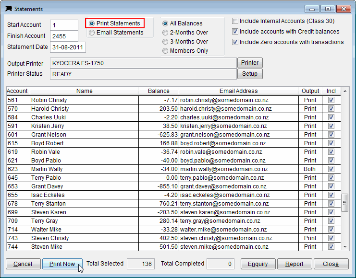Click the Statements window title bar icon
The height and width of the screenshot is (278, 356).
[9, 9]
